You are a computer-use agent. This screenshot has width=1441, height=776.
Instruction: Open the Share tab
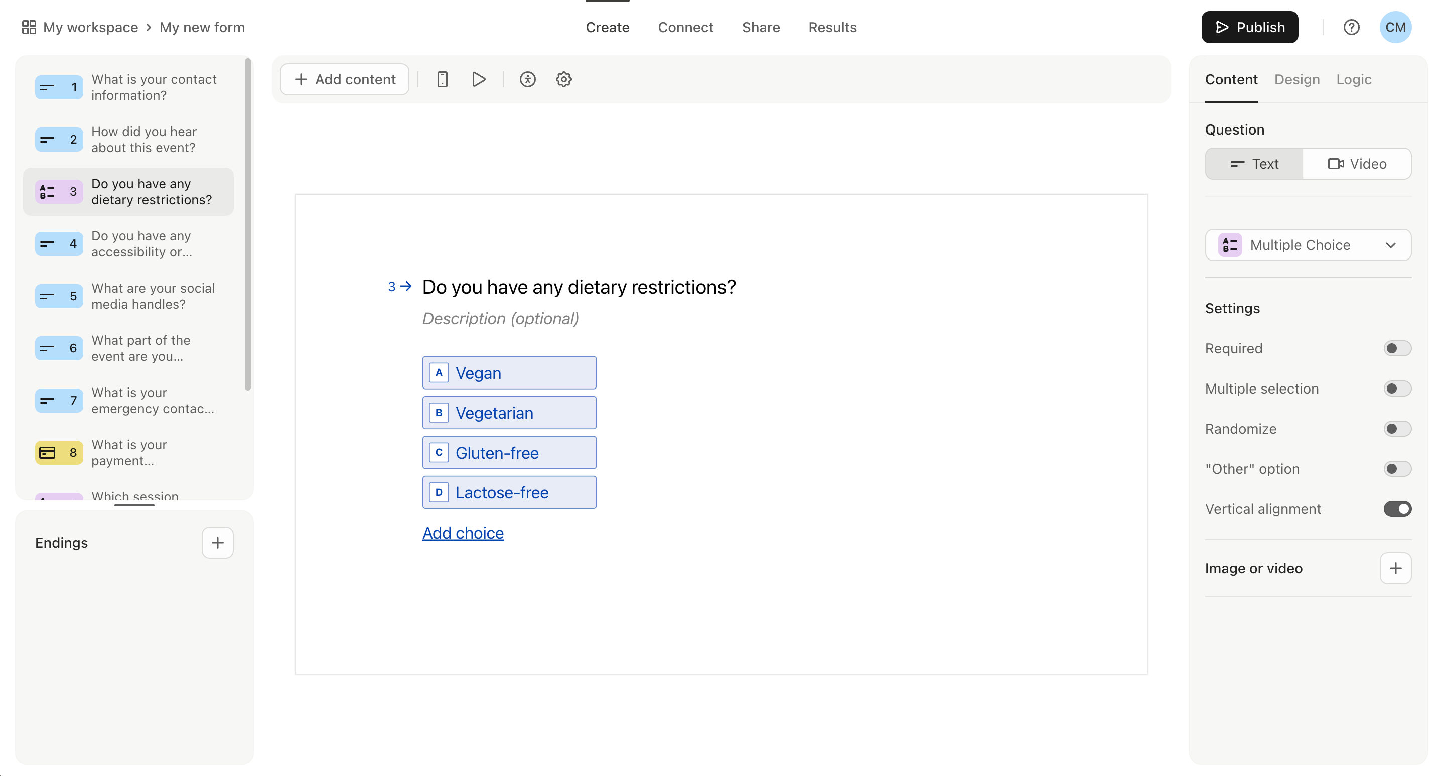tap(761, 27)
